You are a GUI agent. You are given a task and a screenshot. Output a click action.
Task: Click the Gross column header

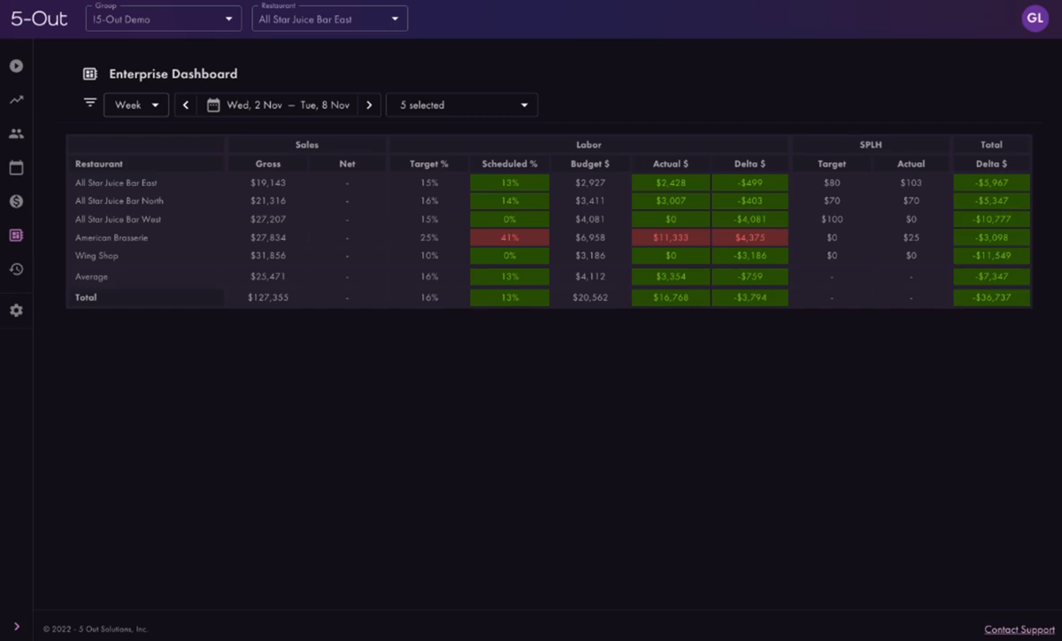tap(268, 164)
